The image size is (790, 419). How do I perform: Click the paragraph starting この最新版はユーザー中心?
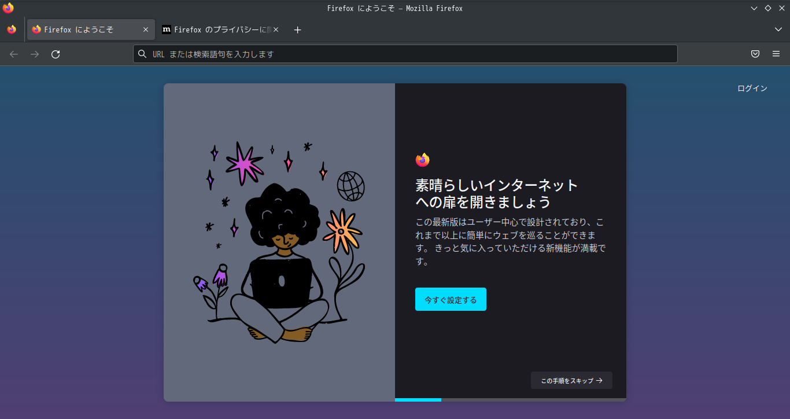(511, 241)
